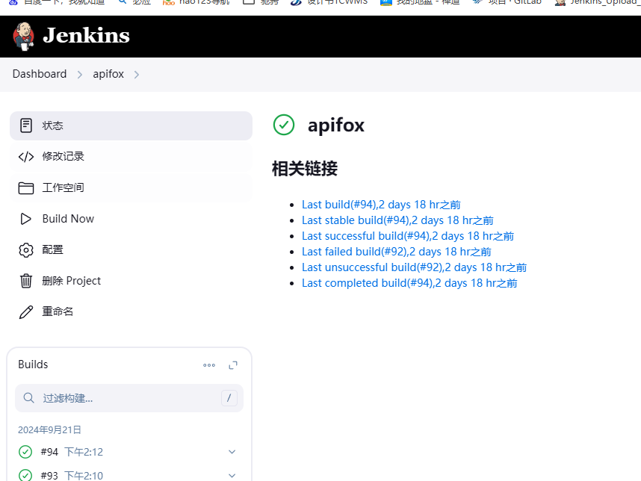Click magnifier icon in builds filter
This screenshot has width=641, height=481.
(28, 398)
